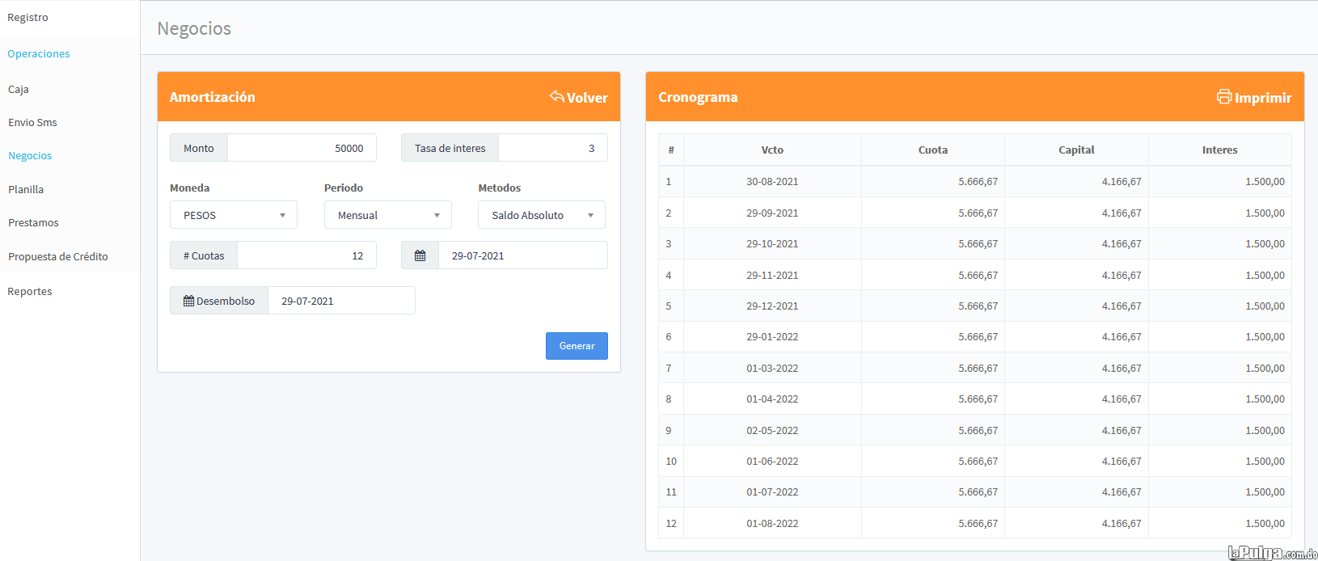Go to Prestamos in the sidebar
Image resolution: width=1318 pixels, height=561 pixels.
33,223
